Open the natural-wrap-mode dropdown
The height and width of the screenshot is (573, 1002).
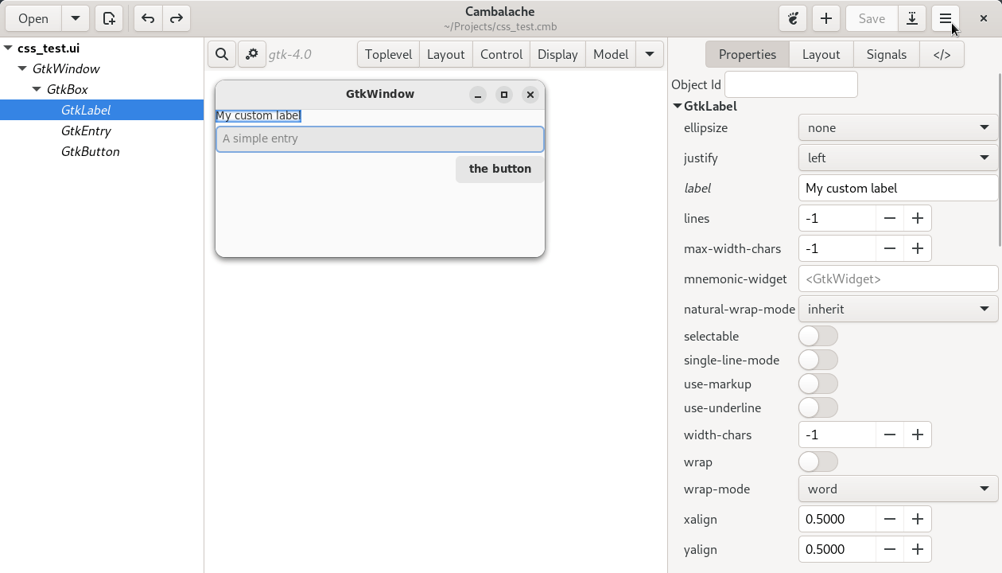[898, 309]
